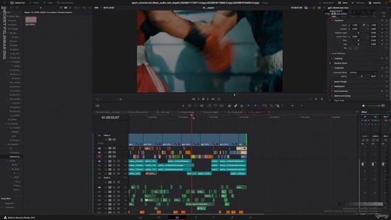Click the timecode 01:00:55:07 field

pyautogui.click(x=110, y=117)
